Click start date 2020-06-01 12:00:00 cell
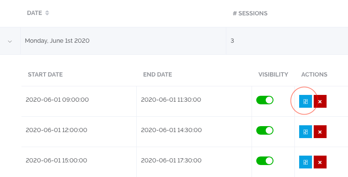Image resolution: width=348 pixels, height=177 pixels. pyautogui.click(x=56, y=130)
